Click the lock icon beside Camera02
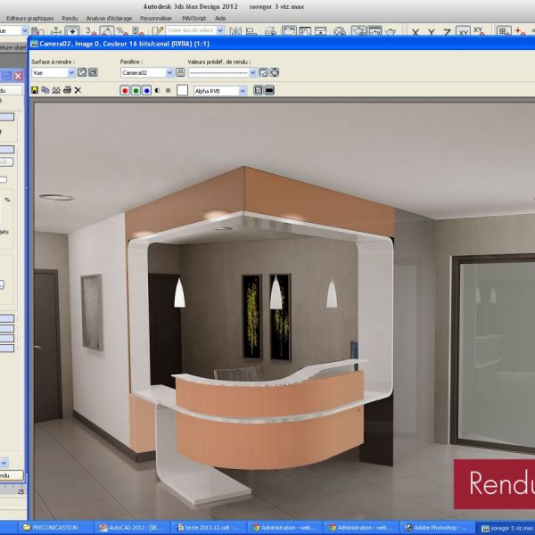535x535 pixels. pyautogui.click(x=179, y=72)
